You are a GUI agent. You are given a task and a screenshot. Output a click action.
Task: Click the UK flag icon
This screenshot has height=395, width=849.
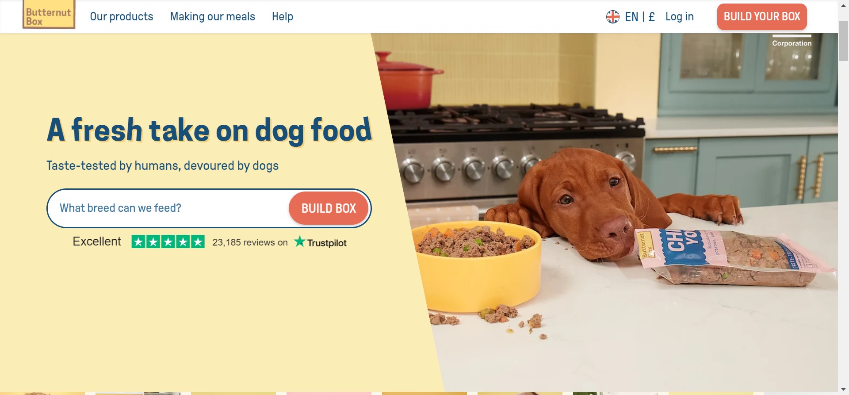tap(612, 17)
